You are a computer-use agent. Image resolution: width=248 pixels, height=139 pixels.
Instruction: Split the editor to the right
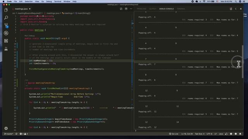[x=126, y=9]
